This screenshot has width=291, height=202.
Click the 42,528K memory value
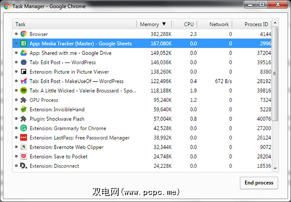point(162,128)
